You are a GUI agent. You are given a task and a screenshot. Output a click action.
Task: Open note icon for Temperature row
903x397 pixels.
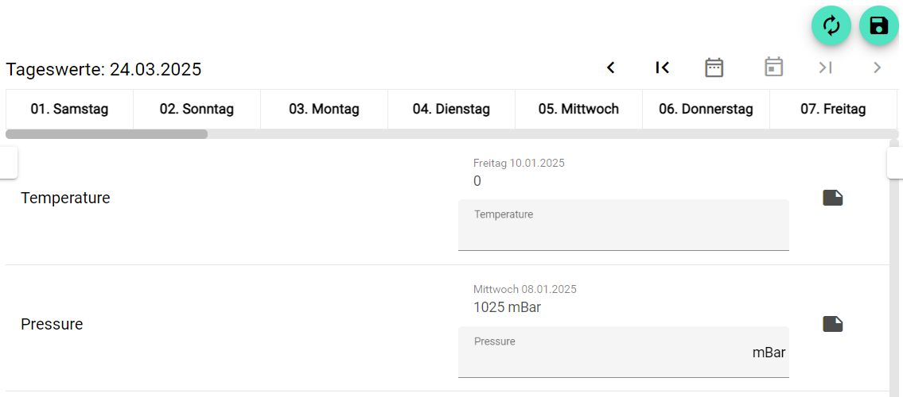coord(833,198)
